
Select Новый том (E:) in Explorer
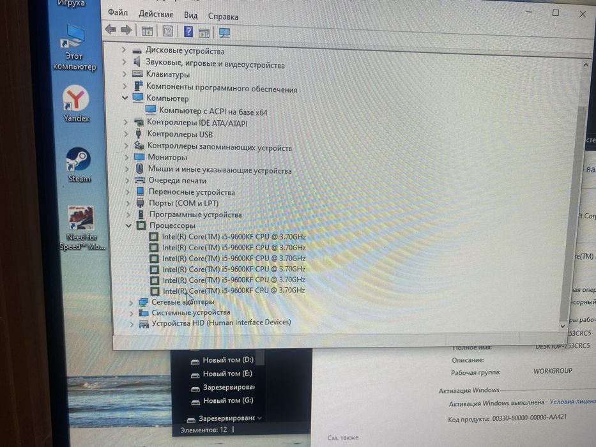tap(227, 374)
